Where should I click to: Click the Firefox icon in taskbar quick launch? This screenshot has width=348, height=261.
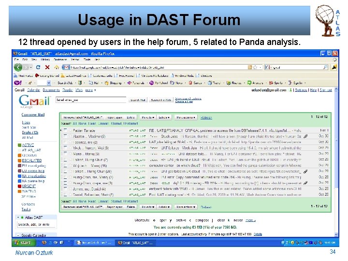point(44,243)
